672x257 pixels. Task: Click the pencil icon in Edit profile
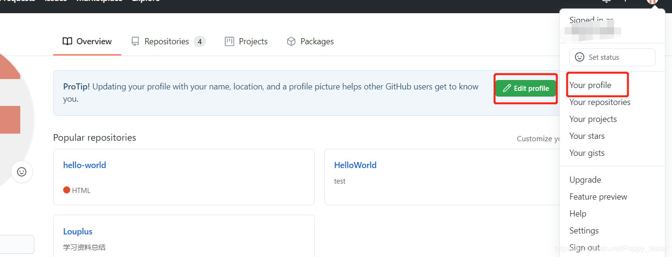tap(507, 88)
